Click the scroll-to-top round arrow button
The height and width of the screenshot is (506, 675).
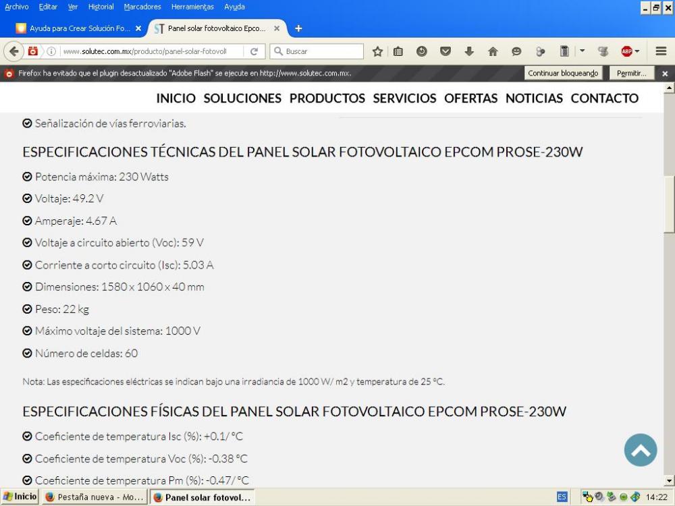click(x=641, y=449)
